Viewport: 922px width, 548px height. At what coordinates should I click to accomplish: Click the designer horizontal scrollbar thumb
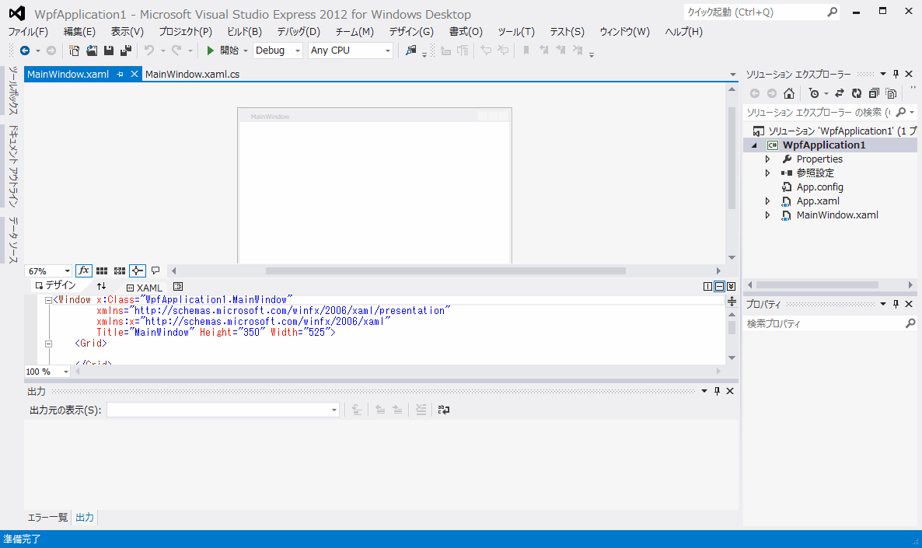pyautogui.click(x=445, y=271)
